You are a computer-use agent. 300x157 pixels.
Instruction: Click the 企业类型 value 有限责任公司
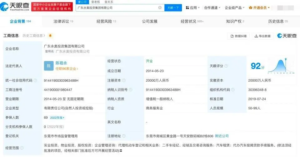coord(68,108)
